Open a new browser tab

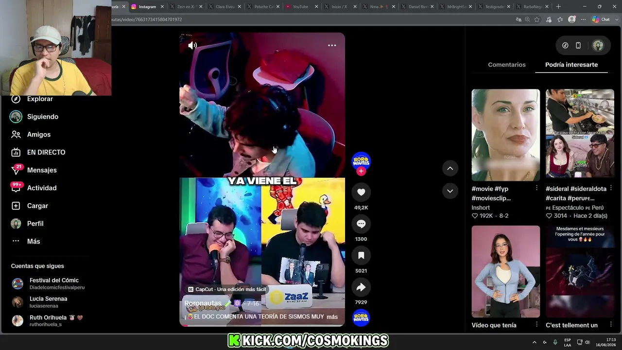(558, 7)
